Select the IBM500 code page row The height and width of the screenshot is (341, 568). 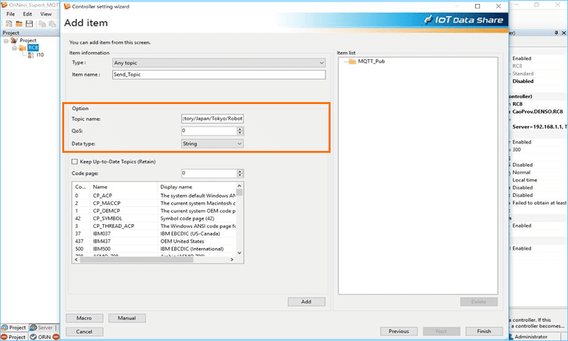pyautogui.click(x=154, y=249)
